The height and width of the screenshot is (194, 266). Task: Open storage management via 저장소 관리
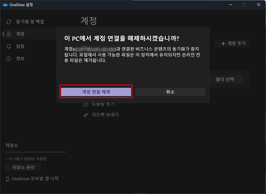click(x=23, y=167)
